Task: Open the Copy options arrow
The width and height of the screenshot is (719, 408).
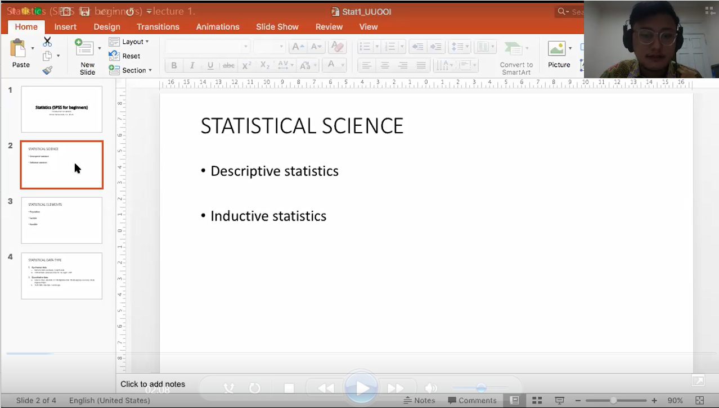Action: pos(58,56)
